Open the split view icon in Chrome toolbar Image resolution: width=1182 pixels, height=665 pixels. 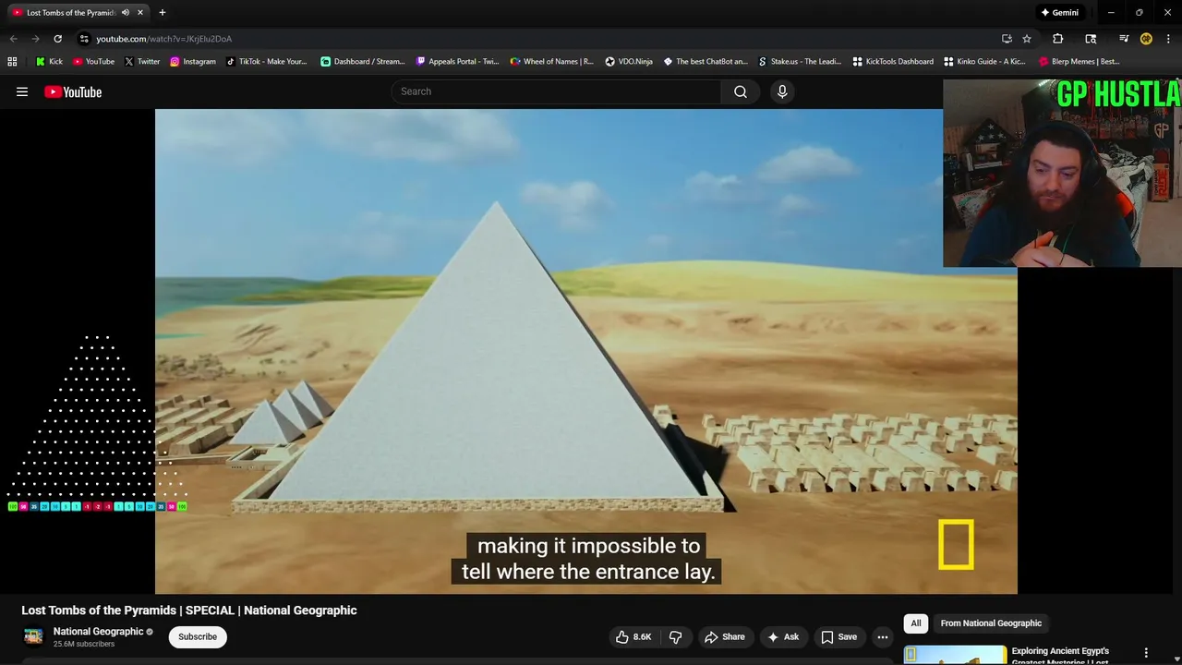(1091, 39)
